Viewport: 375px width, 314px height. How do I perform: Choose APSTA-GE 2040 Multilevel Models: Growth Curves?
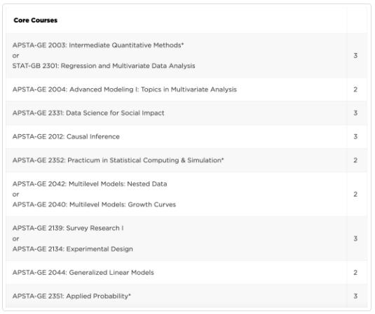pyautogui.click(x=94, y=204)
